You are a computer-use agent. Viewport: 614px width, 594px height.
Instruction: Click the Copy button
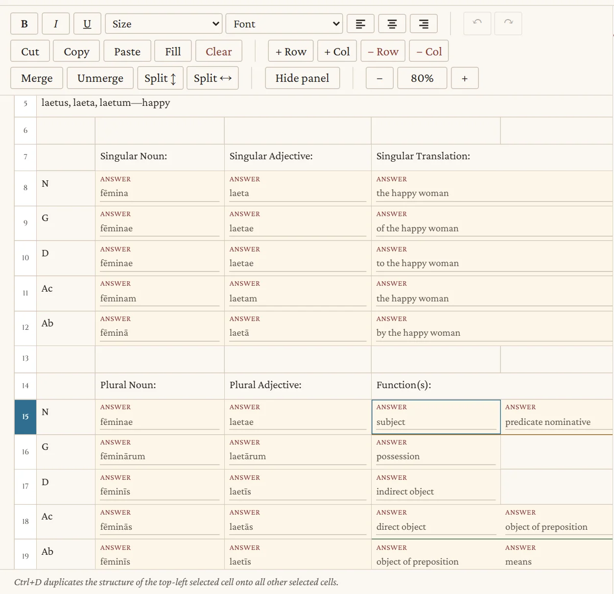click(x=76, y=51)
